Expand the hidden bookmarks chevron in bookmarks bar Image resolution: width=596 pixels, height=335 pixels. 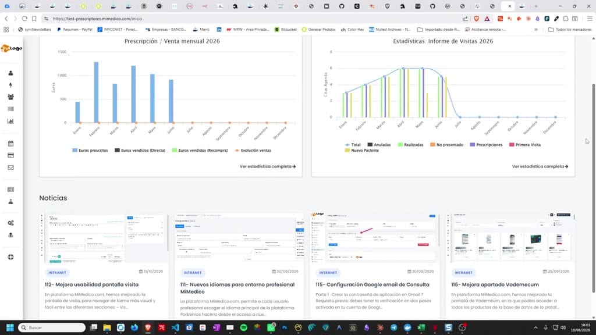[x=536, y=29]
